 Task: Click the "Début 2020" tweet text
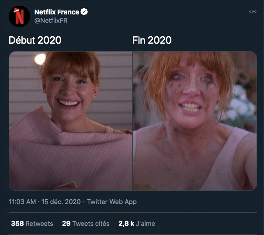coord(35,41)
